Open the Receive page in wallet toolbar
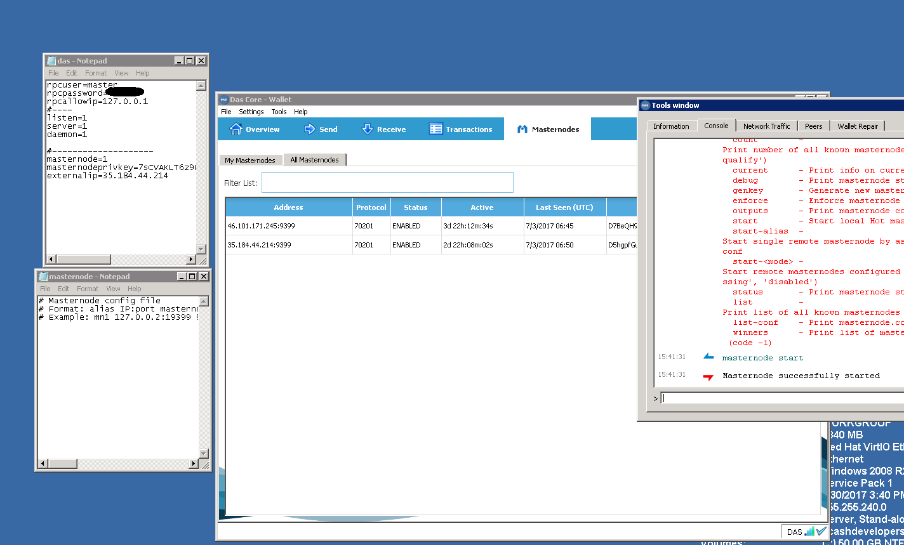This screenshot has width=904, height=545. click(383, 129)
